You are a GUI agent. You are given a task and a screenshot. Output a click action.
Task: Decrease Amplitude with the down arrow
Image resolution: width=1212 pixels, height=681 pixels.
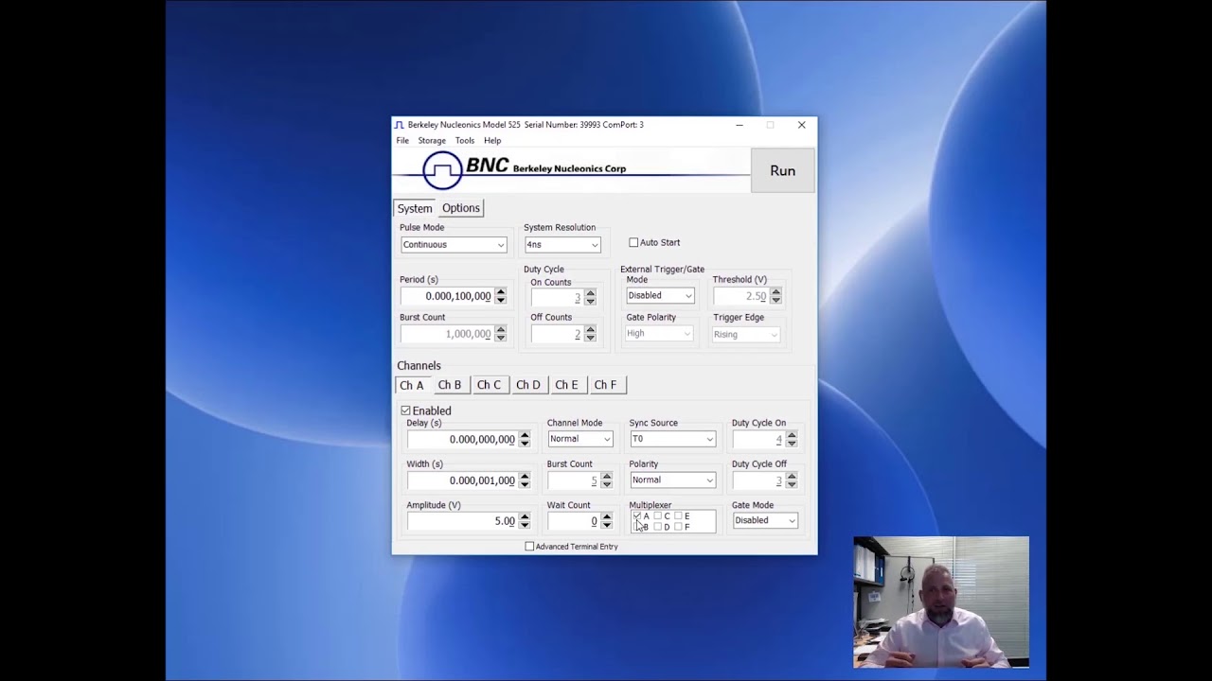pos(524,525)
